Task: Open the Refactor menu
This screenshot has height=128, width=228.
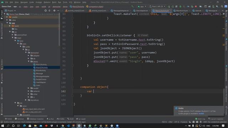Action: click(47, 2)
